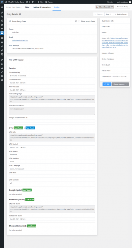Image resolution: width=132 pixels, height=248 pixels.
Task: Click the UTM Campaign input field
Action: click(52, 169)
